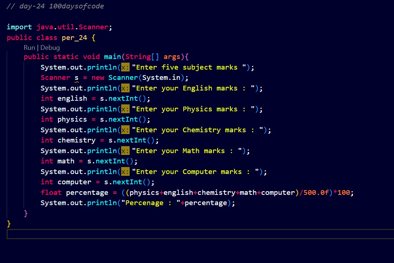
Task: Click the pink closing brace of main method
Action: pos(26,213)
